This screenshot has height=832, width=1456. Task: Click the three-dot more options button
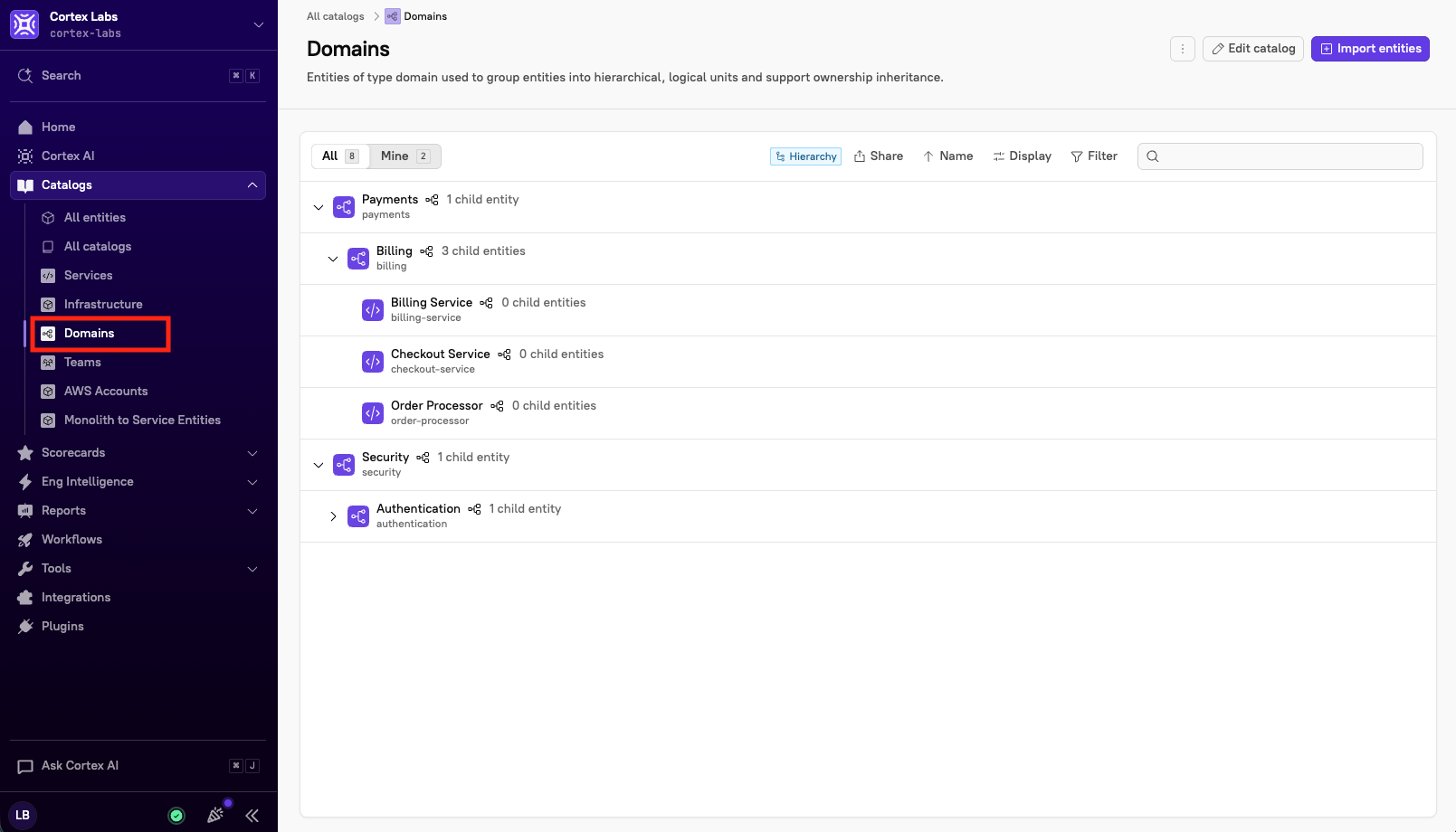pos(1183,49)
